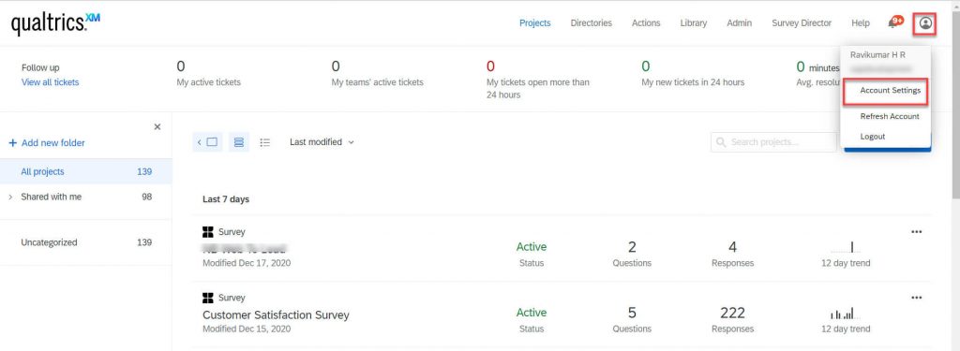The height and width of the screenshot is (351, 960).
Task: Close the folder sidebar with X icon
Action: click(x=157, y=126)
